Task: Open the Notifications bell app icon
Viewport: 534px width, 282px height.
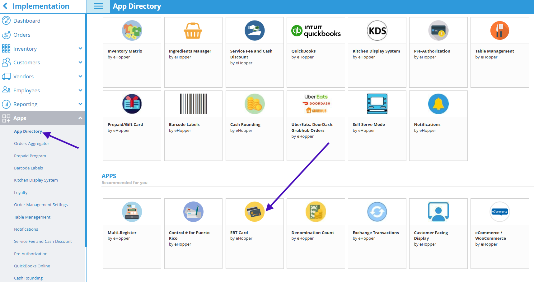Action: coord(438,104)
